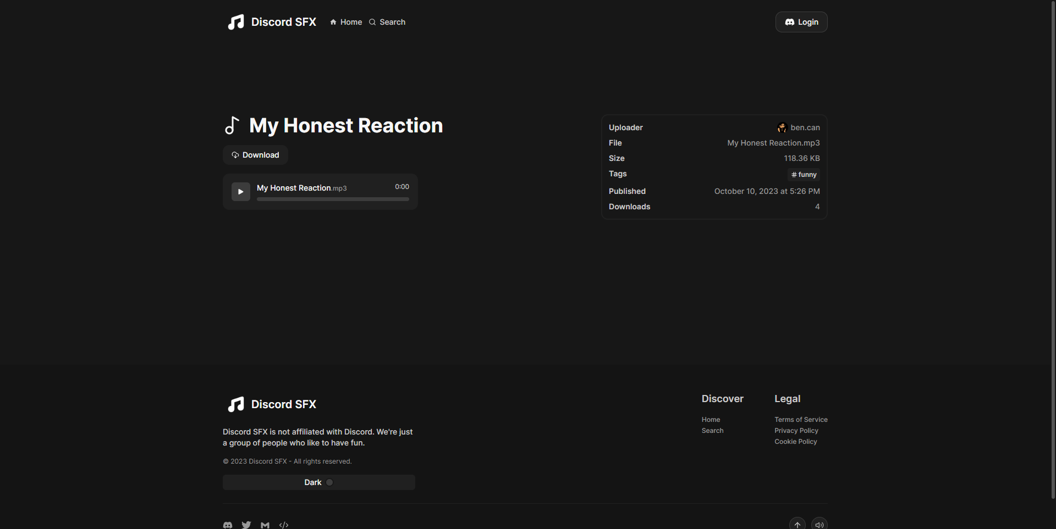Image resolution: width=1056 pixels, height=529 pixels.
Task: Open Cookie Policy link
Action: click(x=796, y=442)
